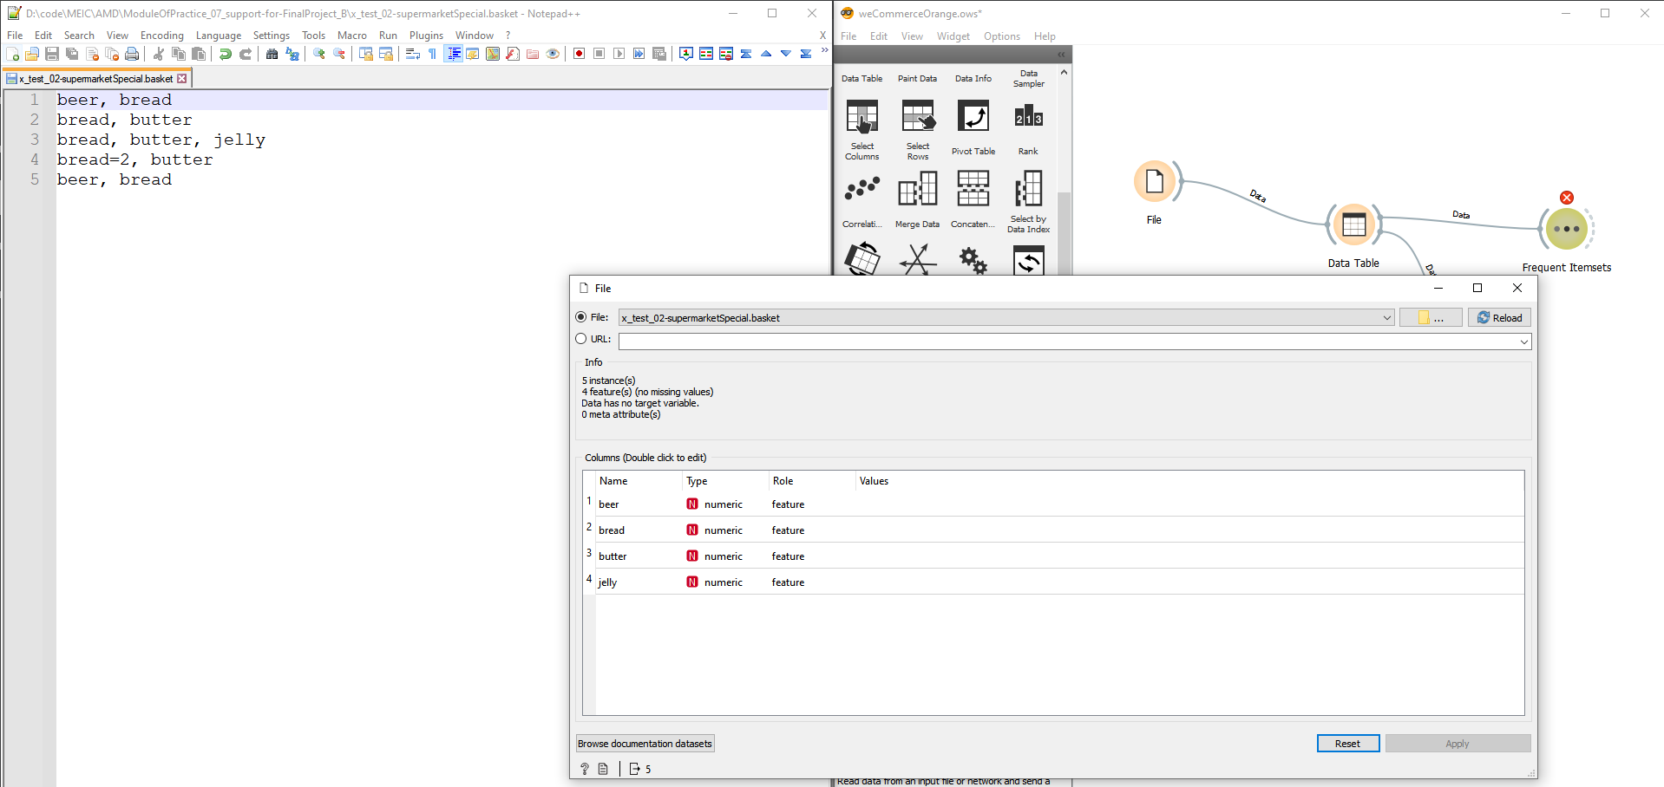Toggle the Indent Guide toolbar icon
1664x787 pixels.
point(453,54)
